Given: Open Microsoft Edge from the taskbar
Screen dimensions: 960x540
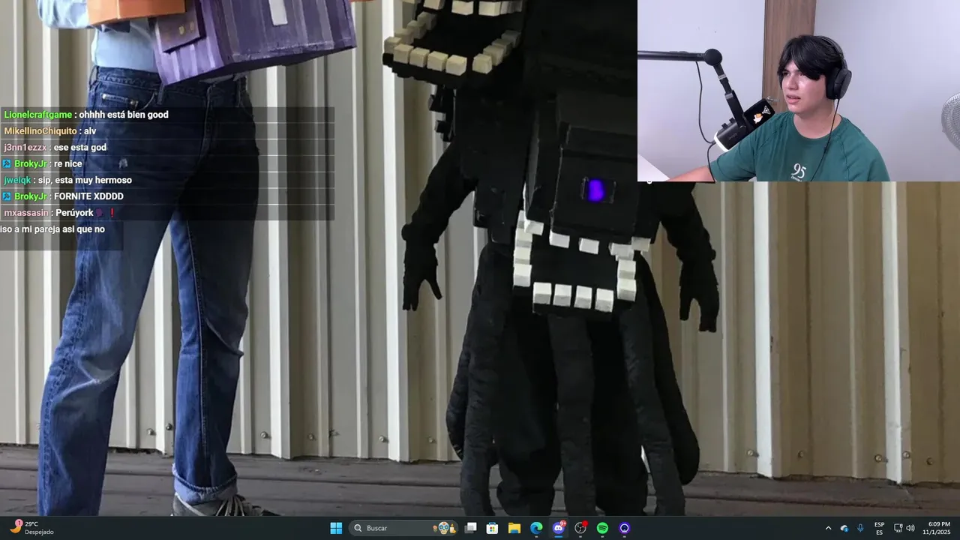Looking at the screenshot, I should [x=536, y=528].
